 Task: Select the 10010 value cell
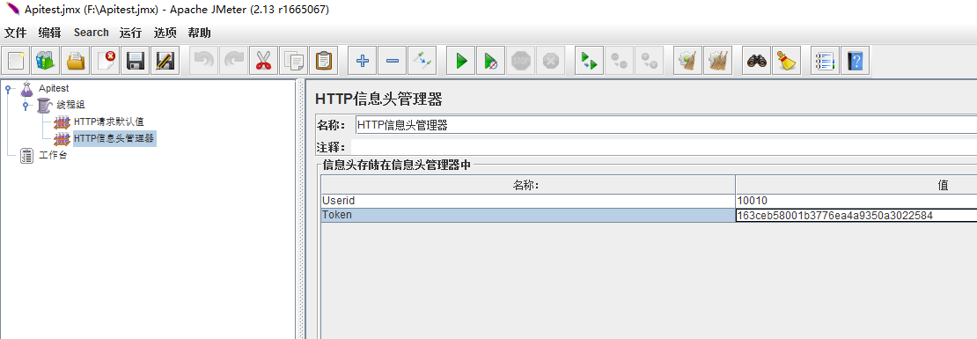coord(856,201)
